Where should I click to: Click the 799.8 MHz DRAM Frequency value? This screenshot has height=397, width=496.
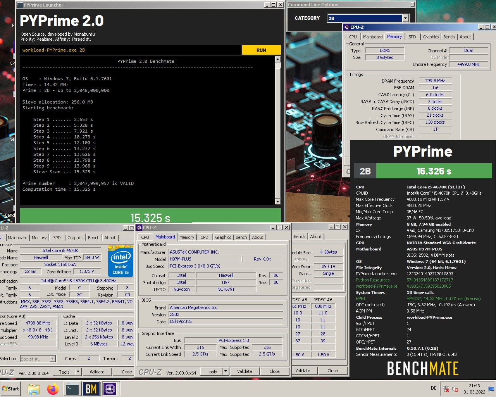(435, 81)
